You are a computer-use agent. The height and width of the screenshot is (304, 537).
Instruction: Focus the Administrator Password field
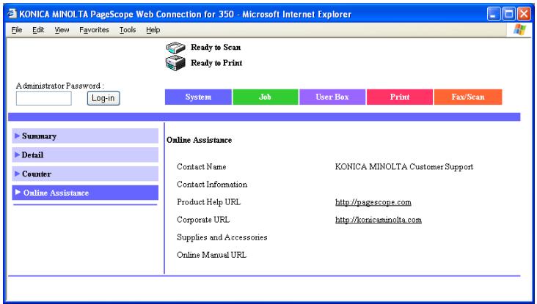(x=44, y=98)
